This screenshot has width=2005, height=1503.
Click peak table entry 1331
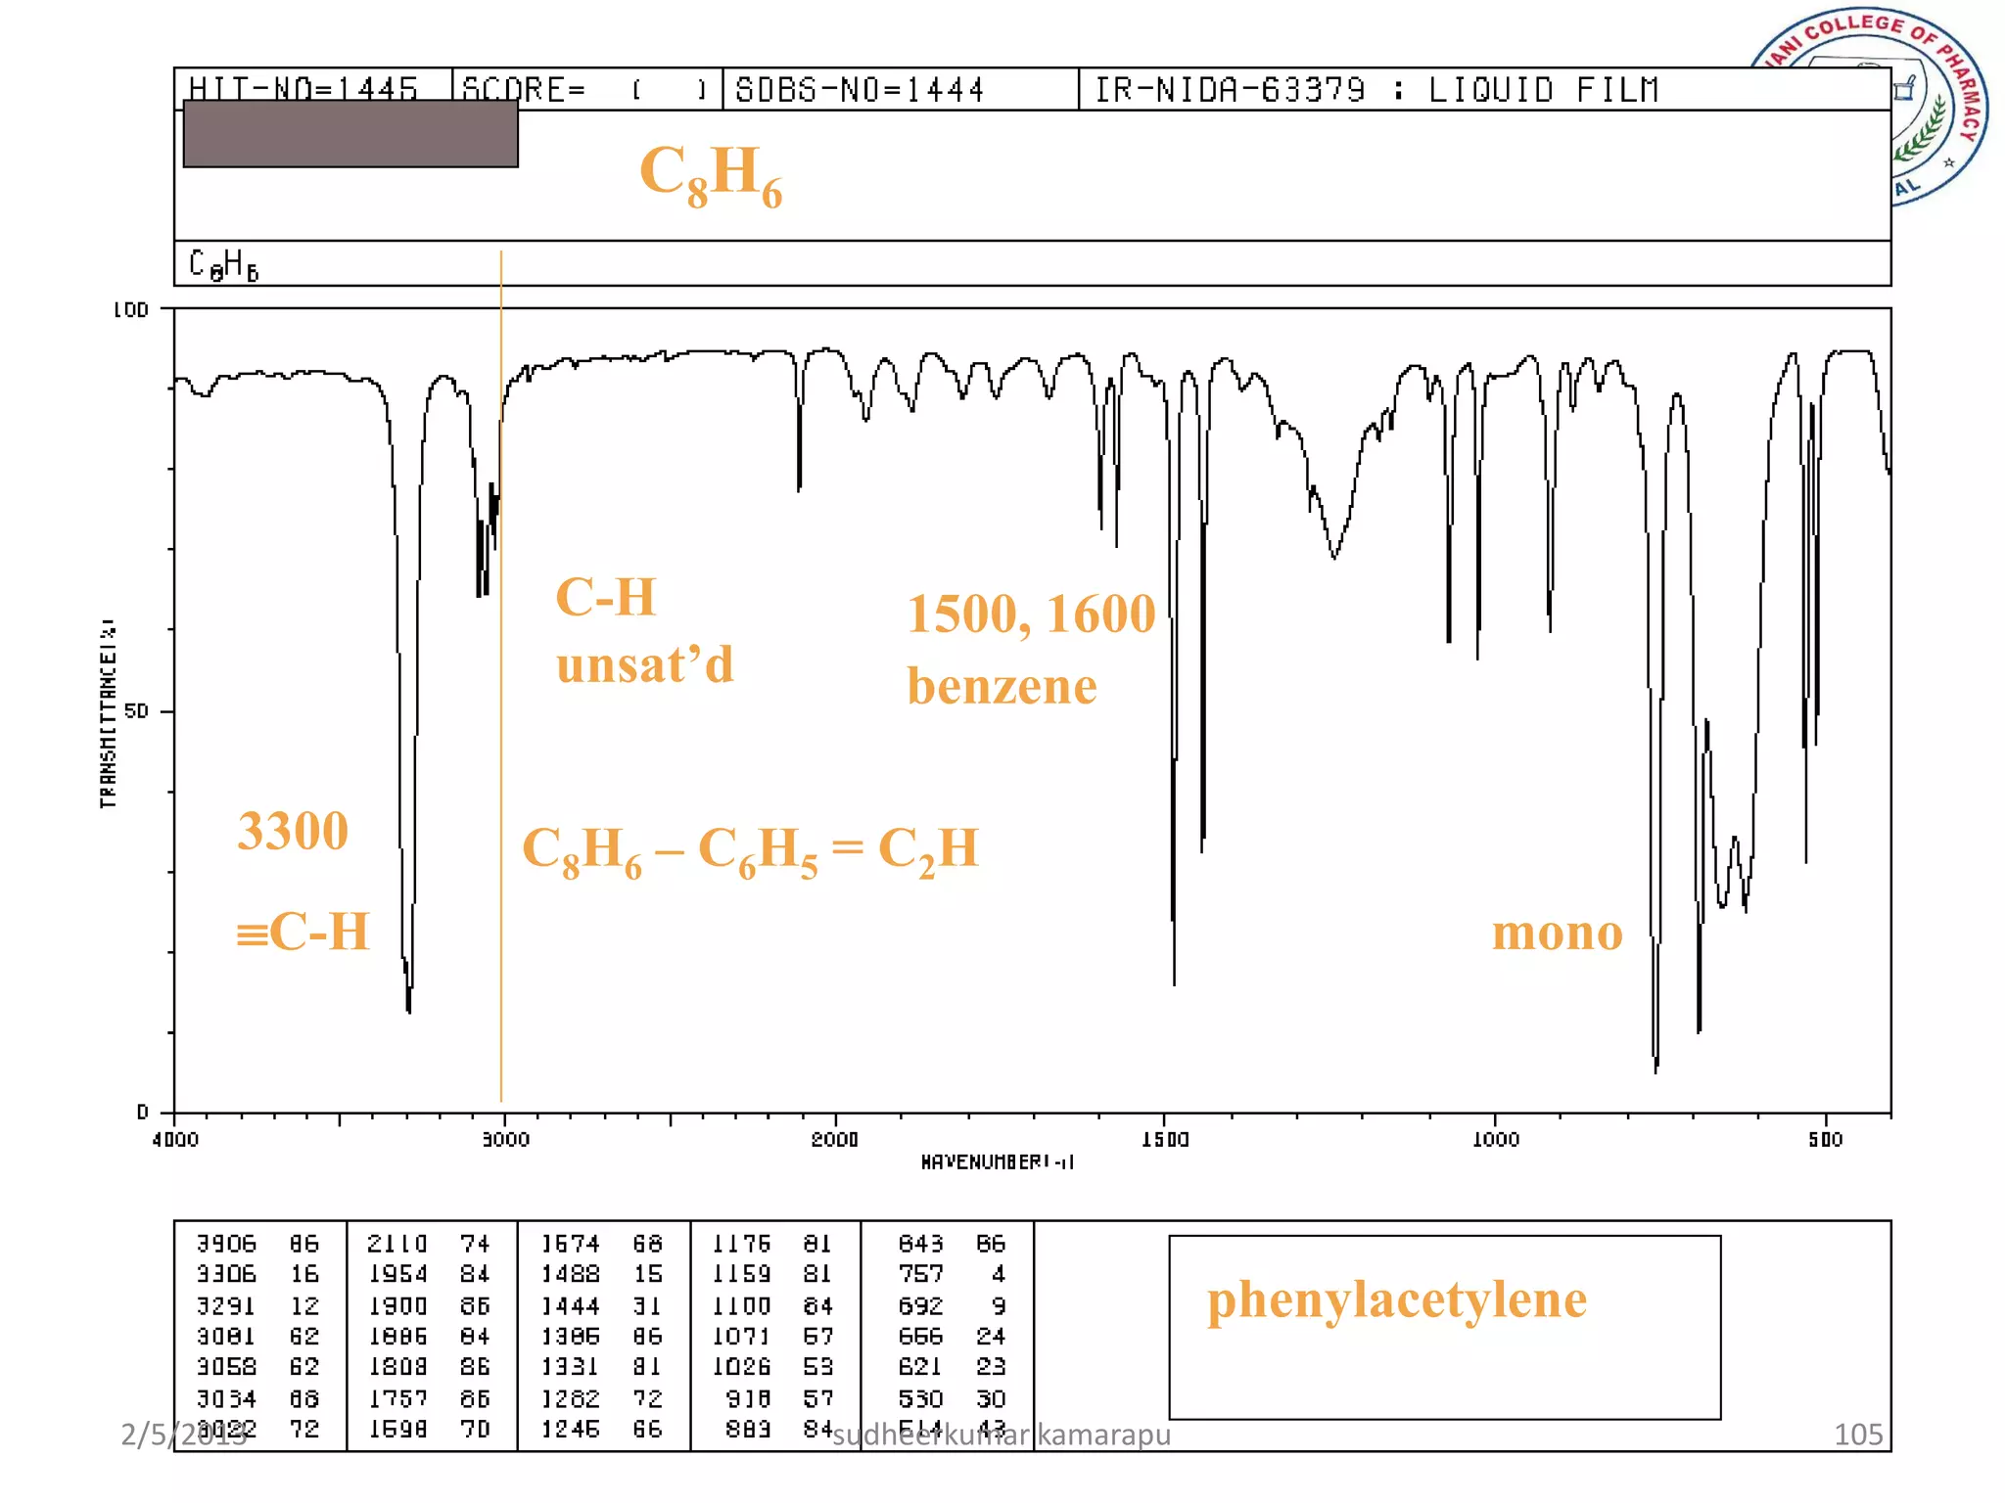pyautogui.click(x=571, y=1367)
